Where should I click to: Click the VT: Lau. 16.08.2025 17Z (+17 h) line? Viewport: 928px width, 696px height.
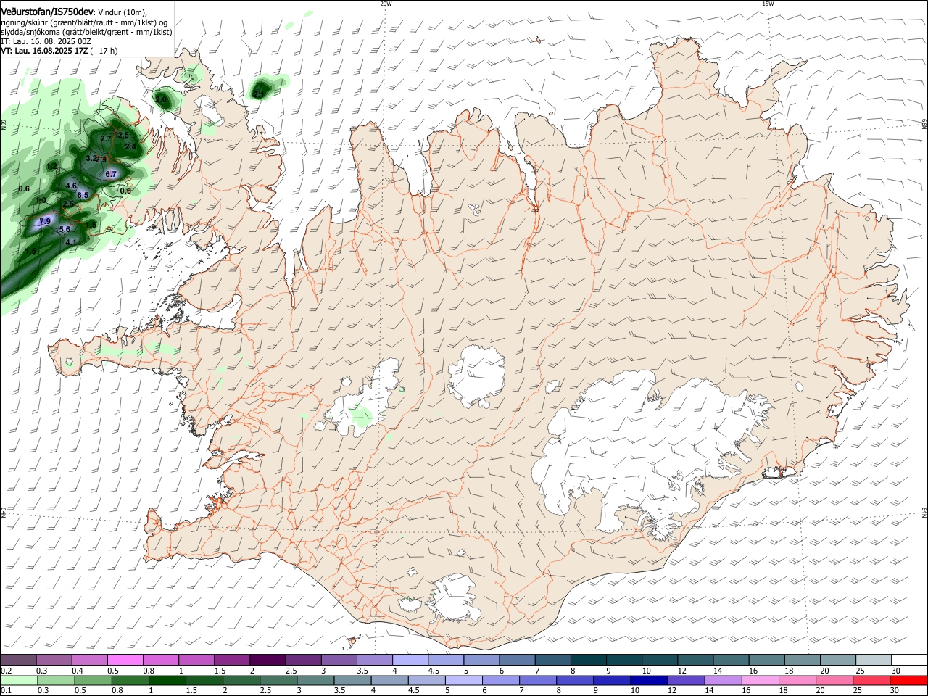point(59,51)
